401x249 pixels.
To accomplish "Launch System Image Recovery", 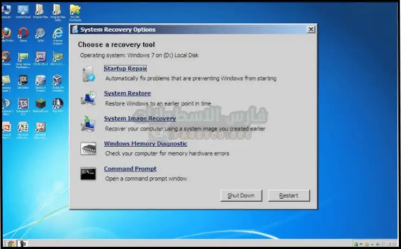I will pos(140,119).
